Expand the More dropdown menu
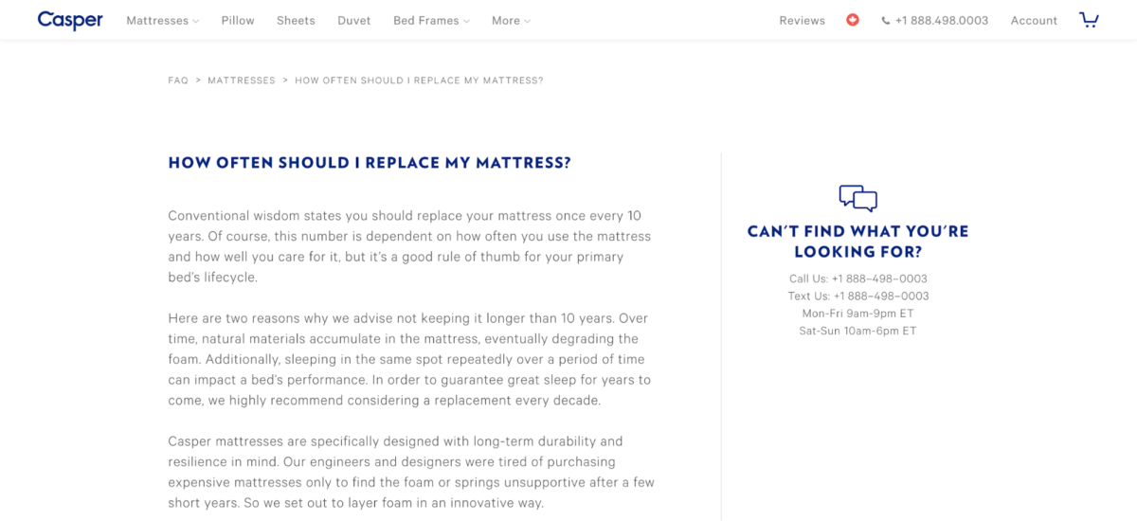 pos(511,21)
